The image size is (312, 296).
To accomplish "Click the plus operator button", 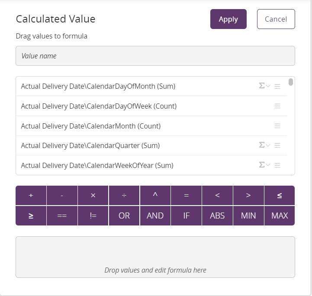I will pyautogui.click(x=31, y=196).
